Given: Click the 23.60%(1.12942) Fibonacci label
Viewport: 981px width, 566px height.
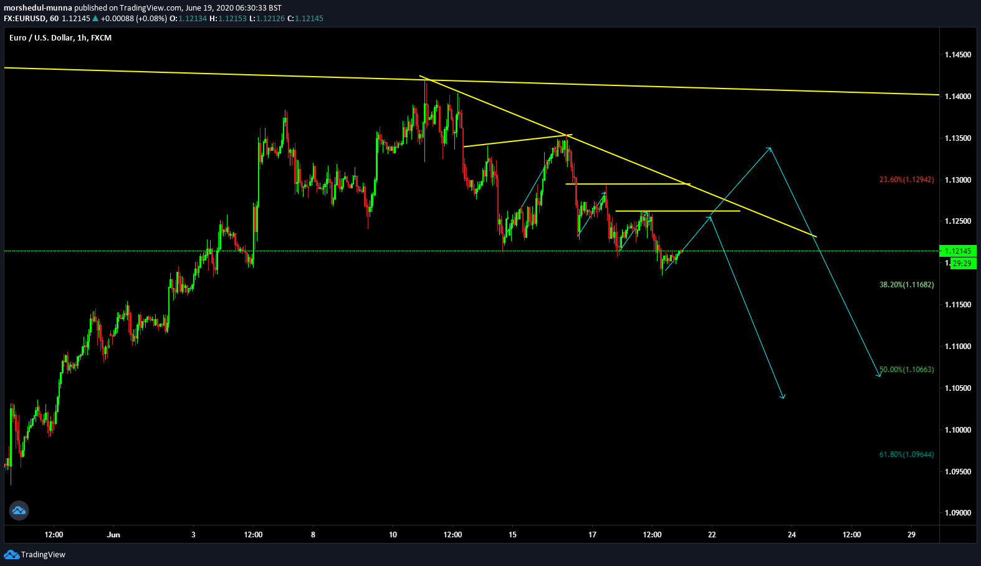Looking at the screenshot, I should pos(906,180).
